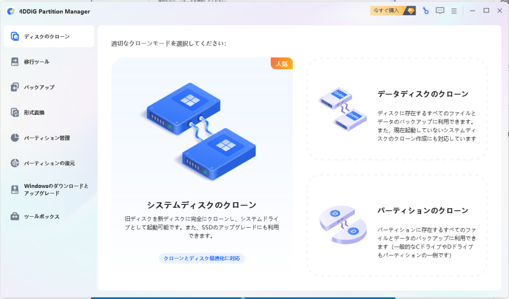Click the data disk clone illustration

[x=343, y=109]
